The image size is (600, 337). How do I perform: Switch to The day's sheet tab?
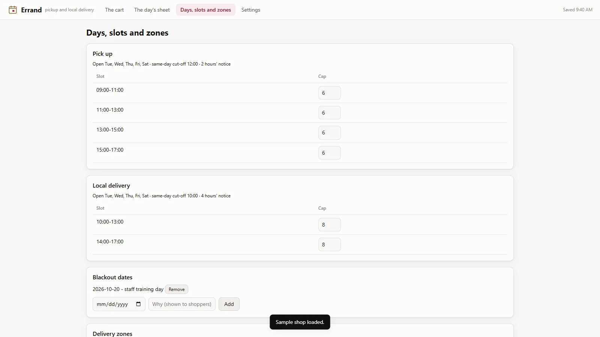point(152,10)
